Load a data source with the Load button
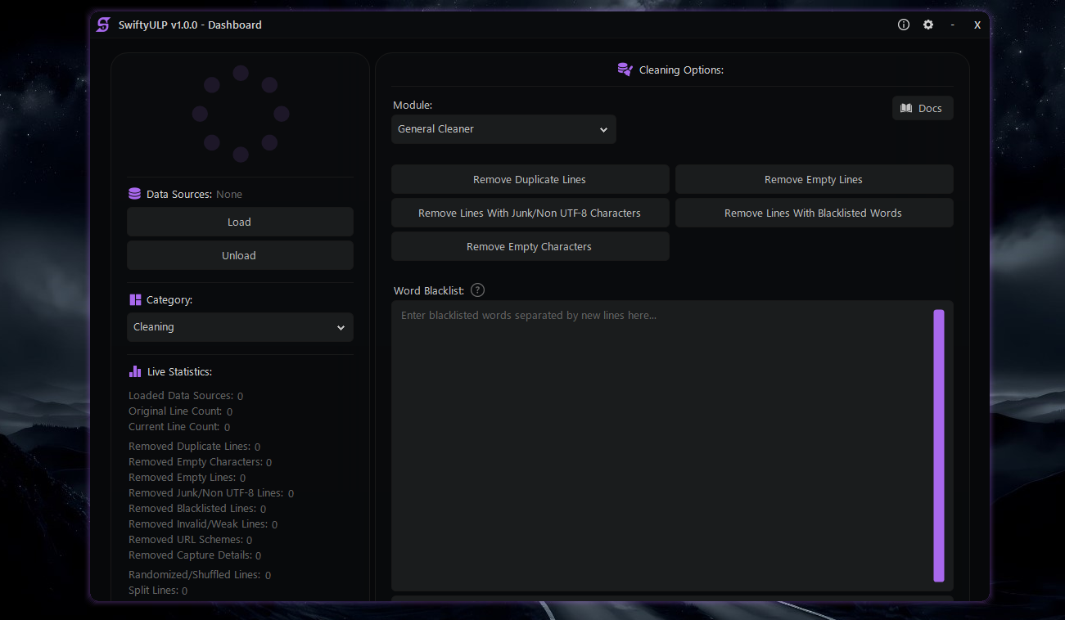Viewport: 1065px width, 620px height. coord(240,222)
